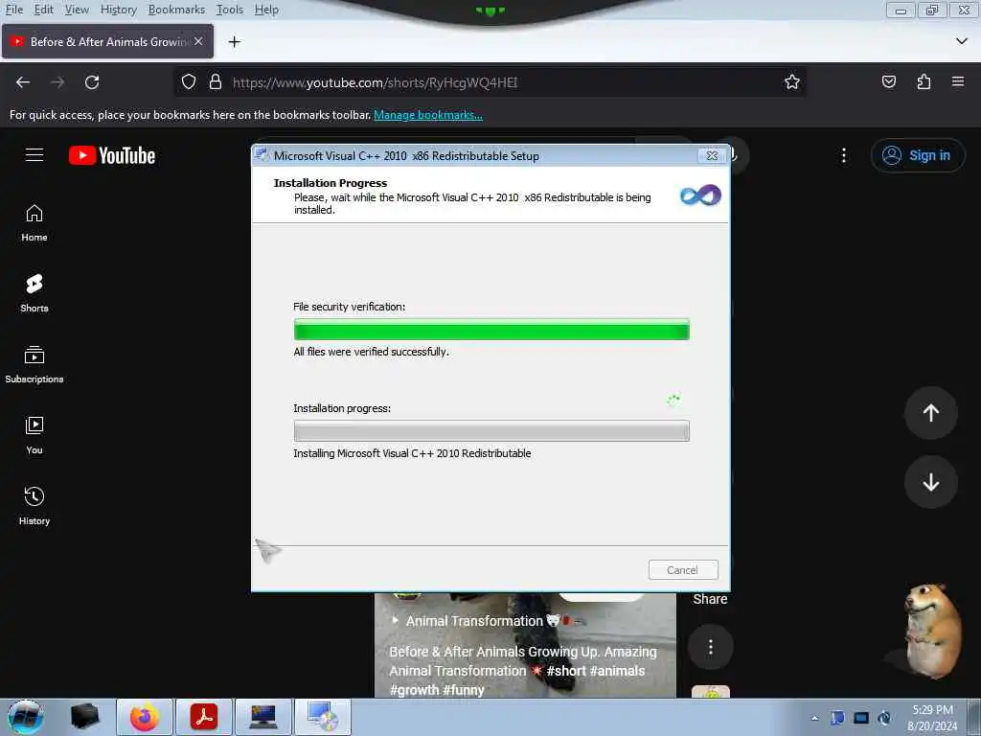Open the Animal Transformation channel name
Image resolution: width=981 pixels, height=736 pixels.
click(474, 621)
